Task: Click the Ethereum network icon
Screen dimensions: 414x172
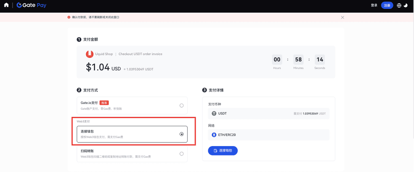Action: click(x=214, y=135)
